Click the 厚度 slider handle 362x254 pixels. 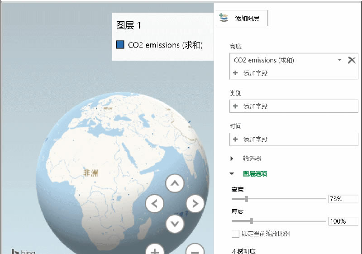pyautogui.click(x=251, y=221)
